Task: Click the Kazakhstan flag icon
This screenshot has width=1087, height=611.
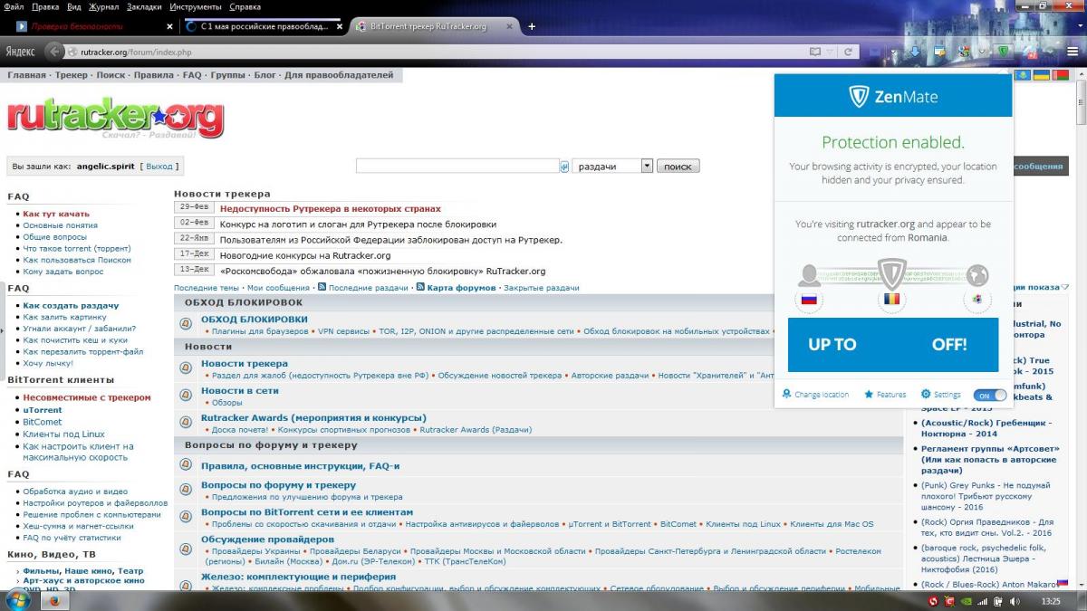Action: (1023, 75)
